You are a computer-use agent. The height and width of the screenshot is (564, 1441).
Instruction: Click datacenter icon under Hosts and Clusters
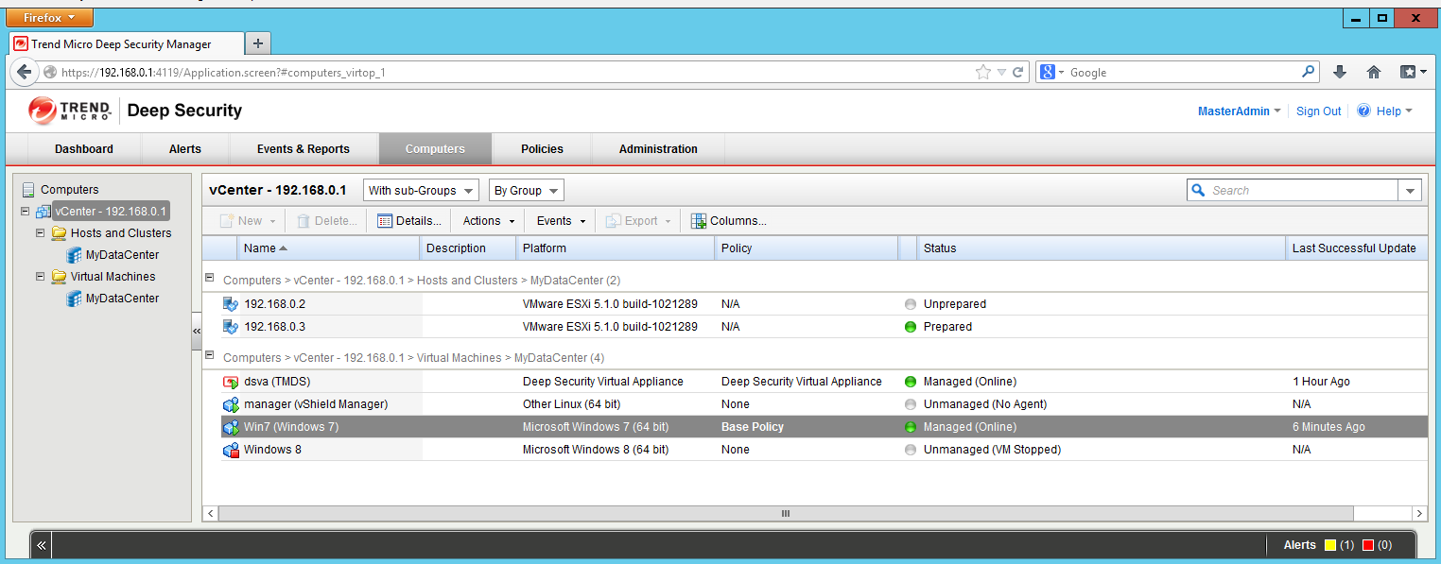(74, 255)
